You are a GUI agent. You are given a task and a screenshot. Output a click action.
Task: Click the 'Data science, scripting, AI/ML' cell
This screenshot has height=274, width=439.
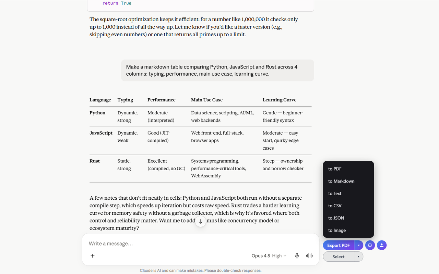point(223,116)
